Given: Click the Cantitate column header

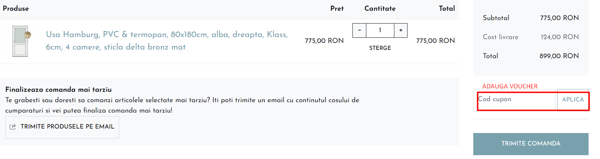Looking at the screenshot, I should pyautogui.click(x=380, y=9).
